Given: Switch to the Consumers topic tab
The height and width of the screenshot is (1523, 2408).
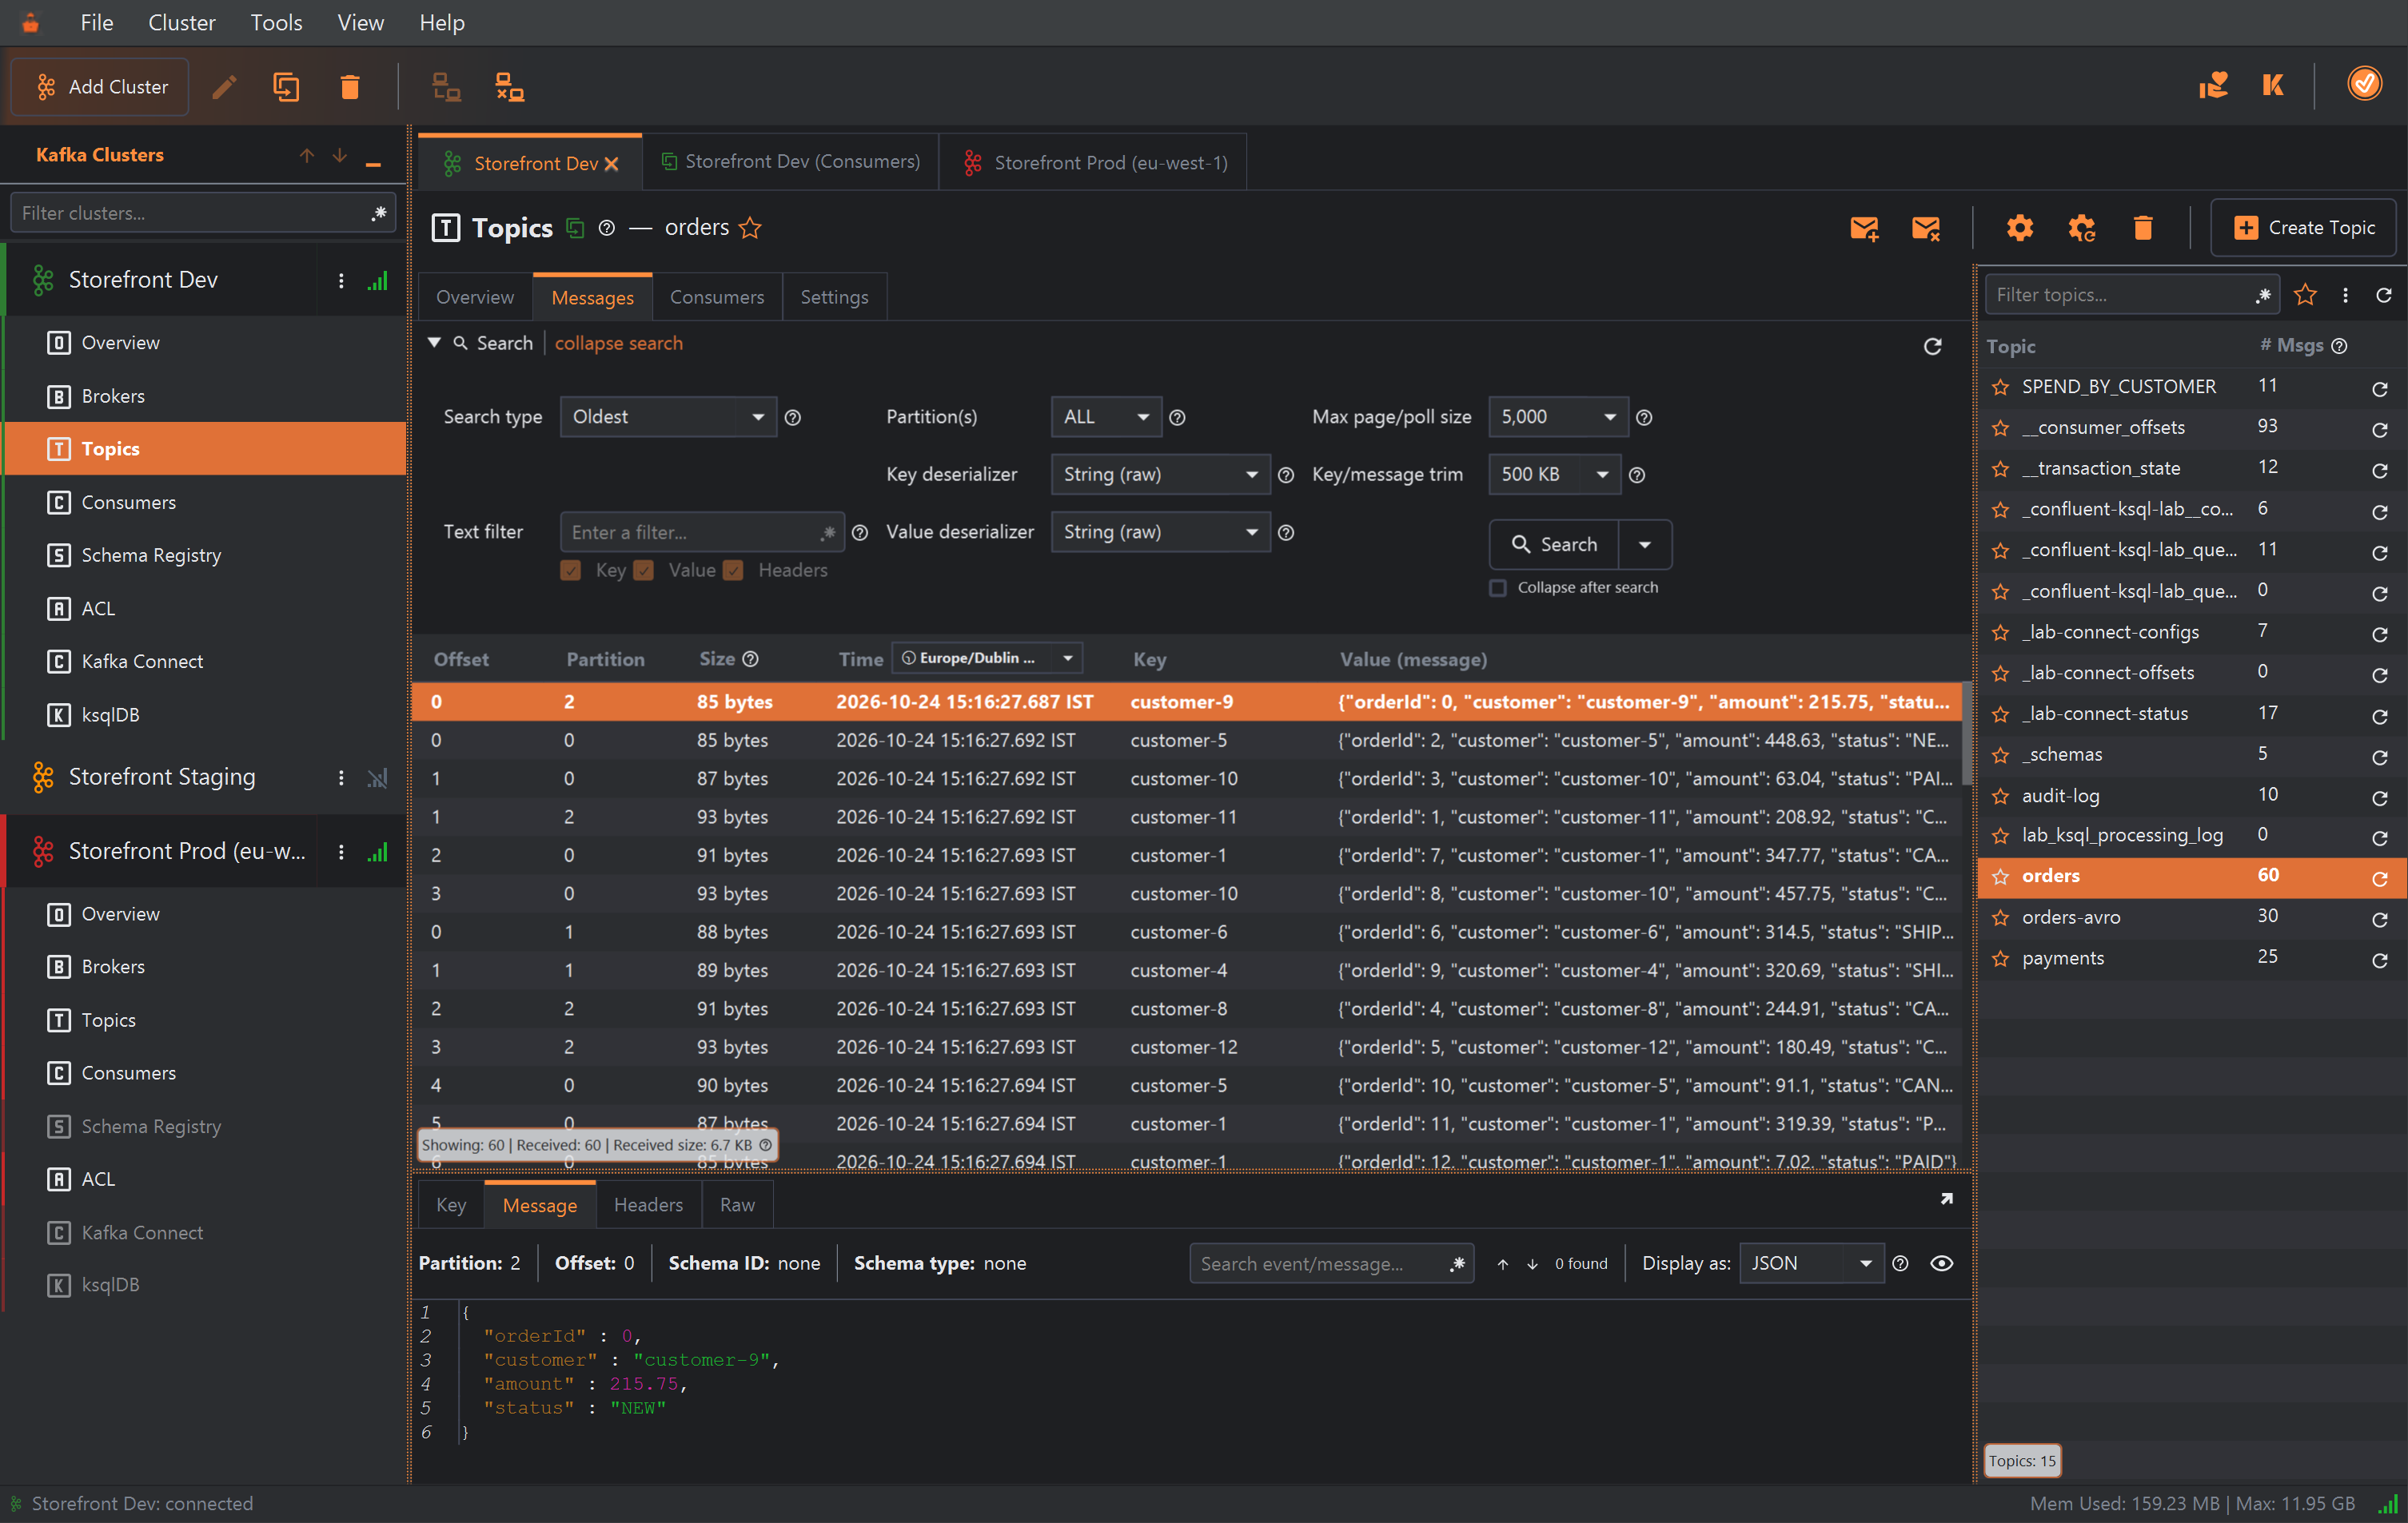Looking at the screenshot, I should click(x=716, y=296).
